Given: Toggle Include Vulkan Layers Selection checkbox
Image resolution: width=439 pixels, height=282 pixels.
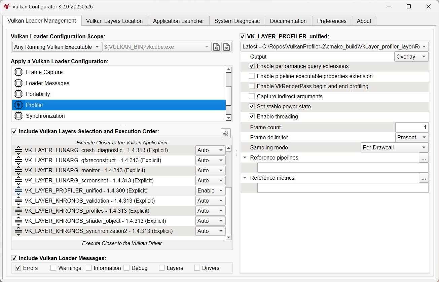Looking at the screenshot, I should pyautogui.click(x=14, y=131).
